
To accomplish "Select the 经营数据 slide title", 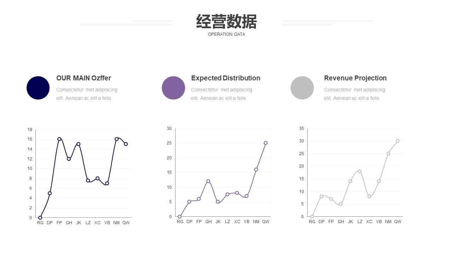I will click(x=226, y=22).
